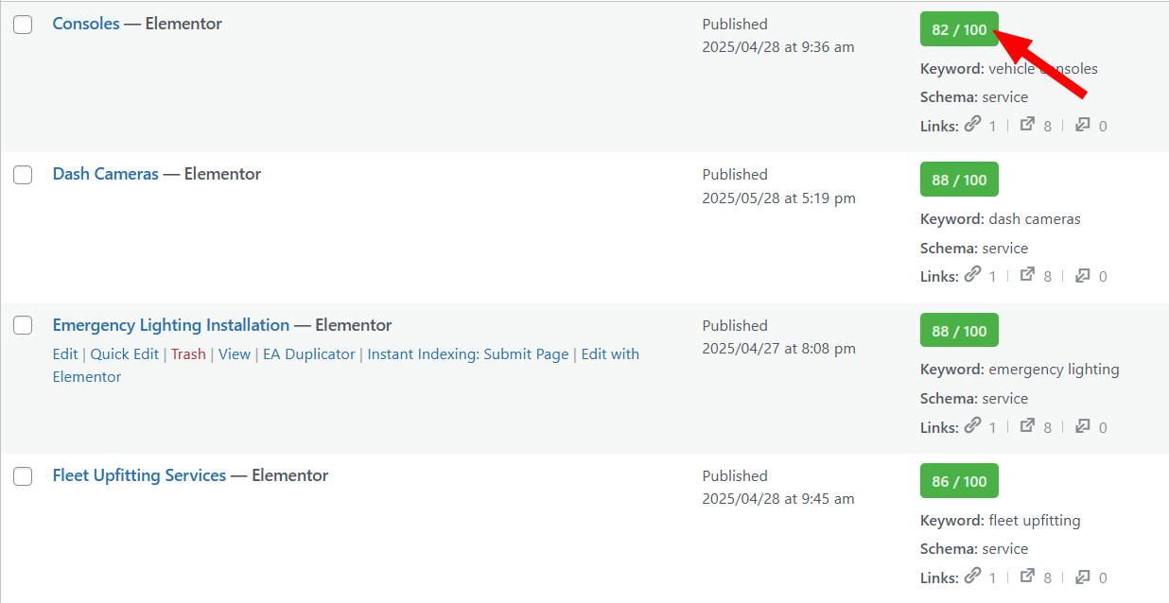
Task: Open the Dash Cameras page title link
Action: (x=106, y=174)
